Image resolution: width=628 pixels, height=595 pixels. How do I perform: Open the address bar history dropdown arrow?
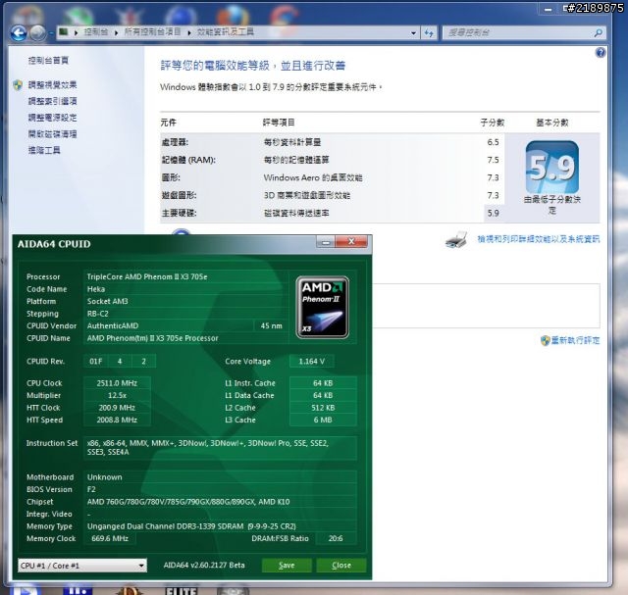pyautogui.click(x=413, y=33)
